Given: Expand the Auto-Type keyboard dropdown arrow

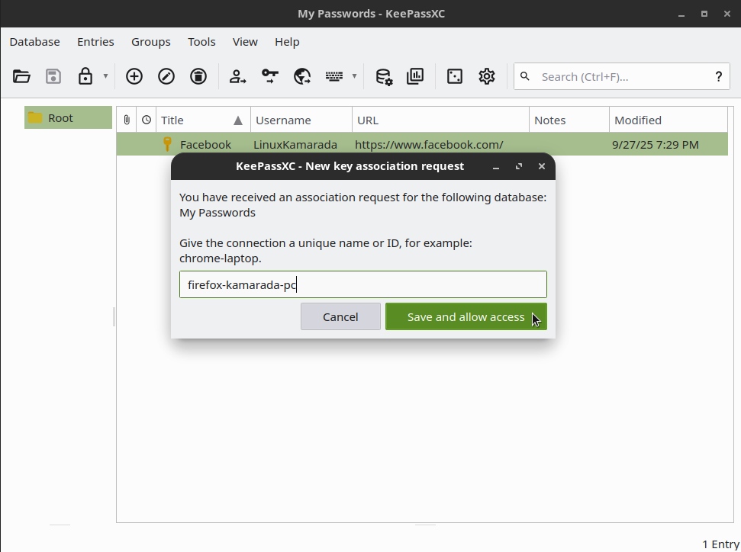Looking at the screenshot, I should tap(354, 76).
